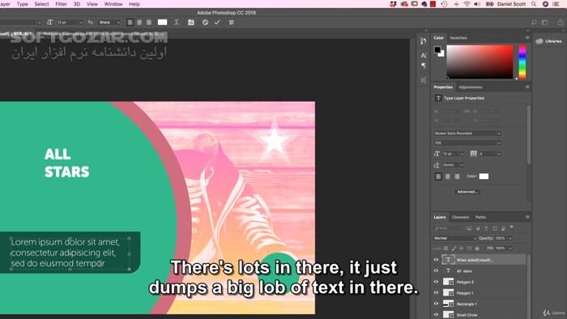The height and width of the screenshot is (319, 567).
Task: Open the Layers panel flyout menu
Action: point(527,217)
